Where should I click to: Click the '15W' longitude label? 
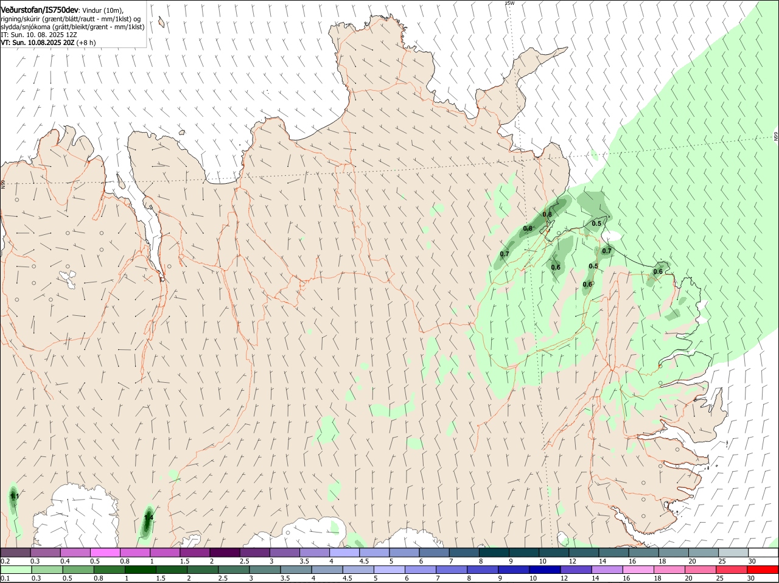[509, 3]
